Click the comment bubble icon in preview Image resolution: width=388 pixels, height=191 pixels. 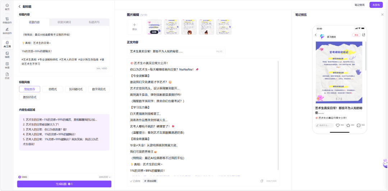359,126
